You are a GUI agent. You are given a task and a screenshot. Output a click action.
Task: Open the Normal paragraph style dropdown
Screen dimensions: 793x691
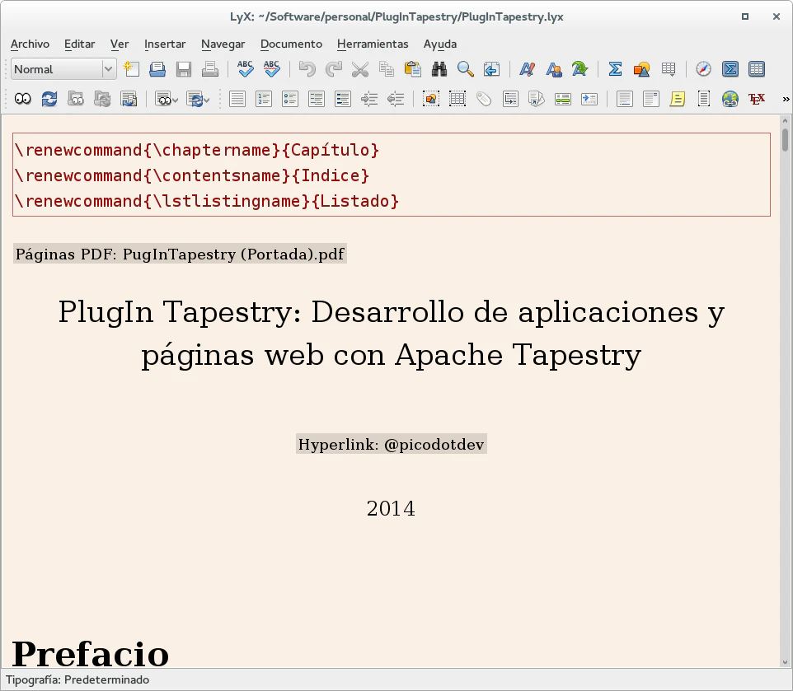pyautogui.click(x=63, y=69)
